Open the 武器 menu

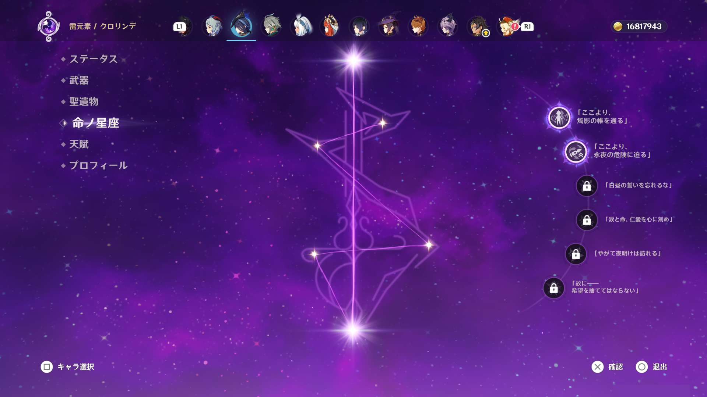point(79,80)
